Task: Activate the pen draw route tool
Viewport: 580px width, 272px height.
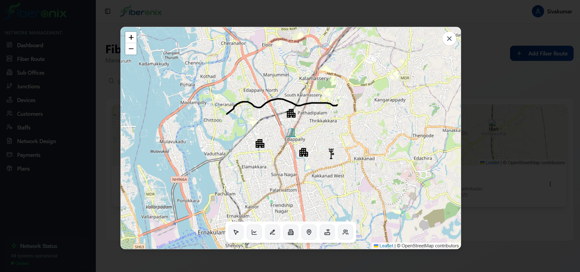Action: [273, 232]
